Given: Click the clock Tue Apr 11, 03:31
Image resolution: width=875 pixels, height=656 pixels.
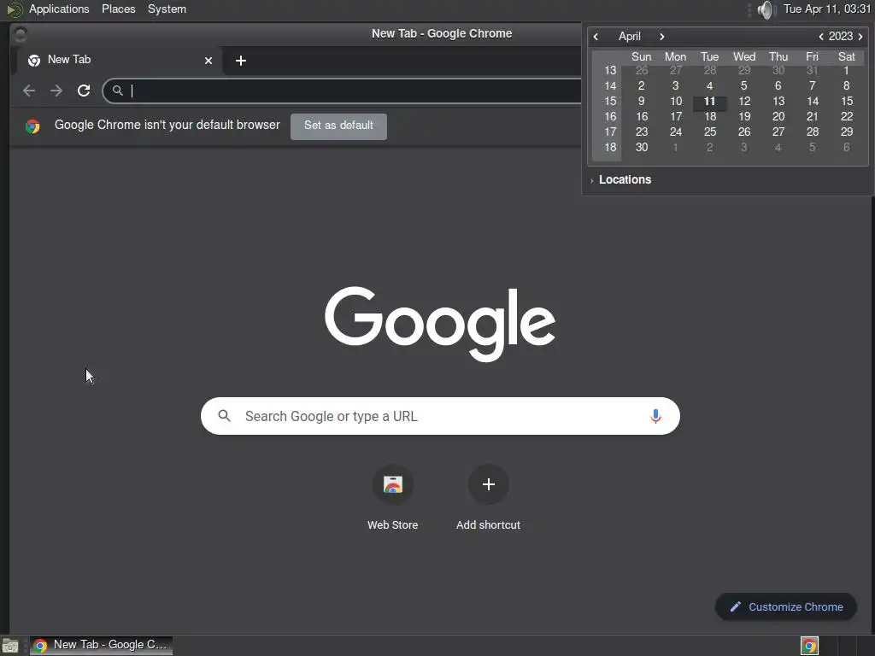Looking at the screenshot, I should click(x=826, y=9).
